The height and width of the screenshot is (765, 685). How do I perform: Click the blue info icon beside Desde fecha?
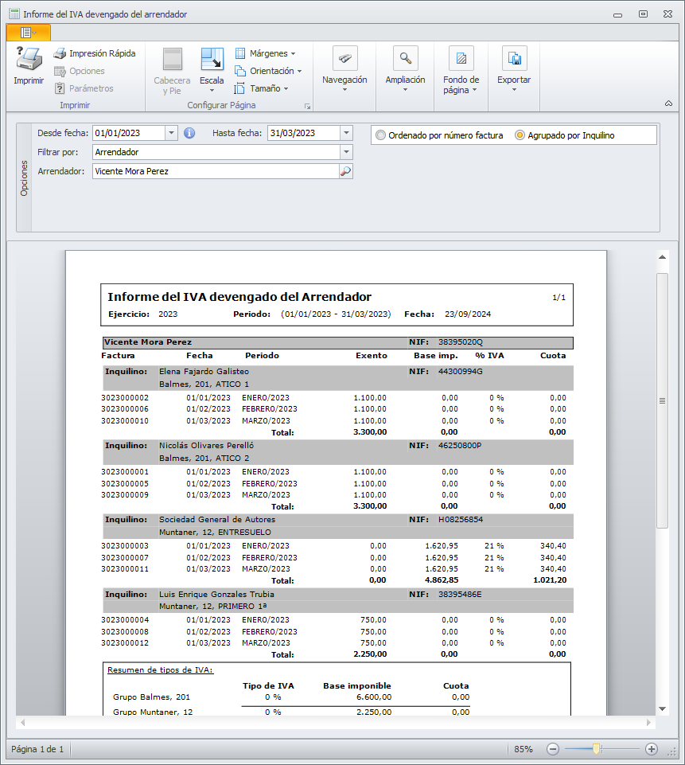click(189, 133)
